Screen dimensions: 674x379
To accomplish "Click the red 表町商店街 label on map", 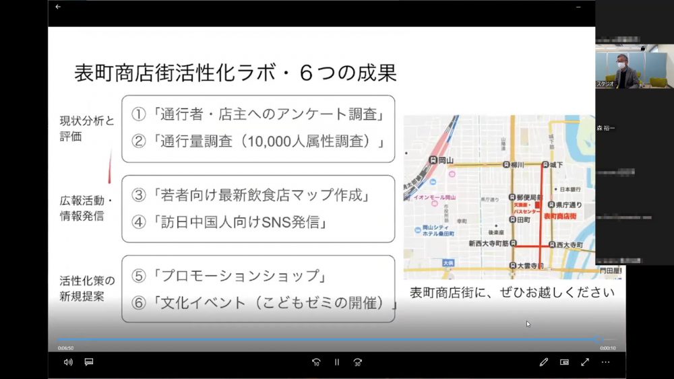I will point(560,216).
